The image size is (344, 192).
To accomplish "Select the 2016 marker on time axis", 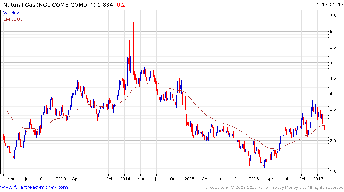I will (253, 179).
